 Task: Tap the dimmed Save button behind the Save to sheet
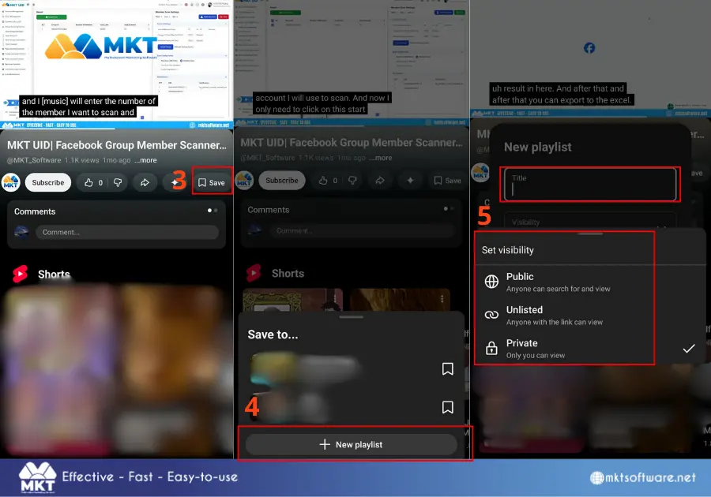pyautogui.click(x=448, y=181)
